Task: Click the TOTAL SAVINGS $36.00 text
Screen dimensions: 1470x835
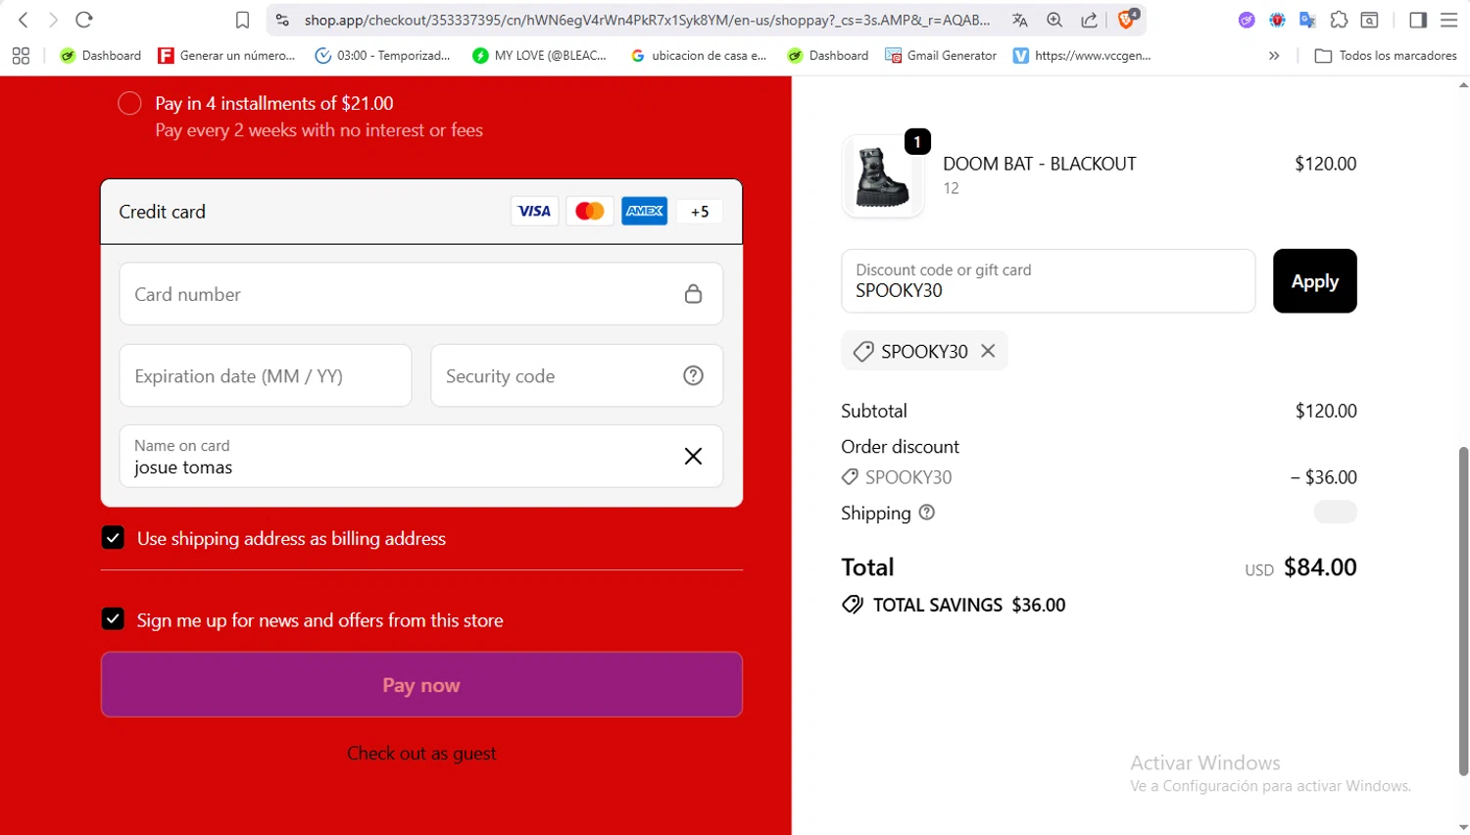Action: [x=969, y=605]
